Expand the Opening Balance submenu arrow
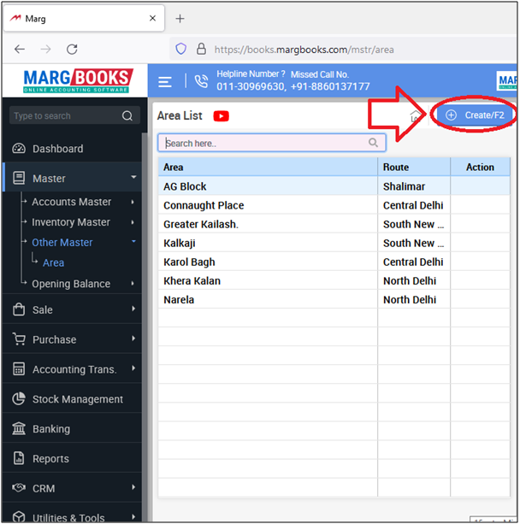The height and width of the screenshot is (524, 520). coord(133,284)
